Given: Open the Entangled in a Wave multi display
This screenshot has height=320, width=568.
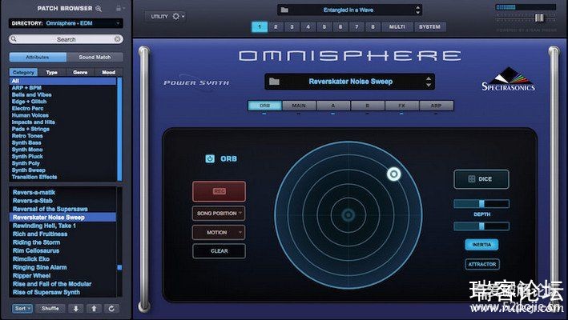Looking at the screenshot, I should tap(350, 10).
